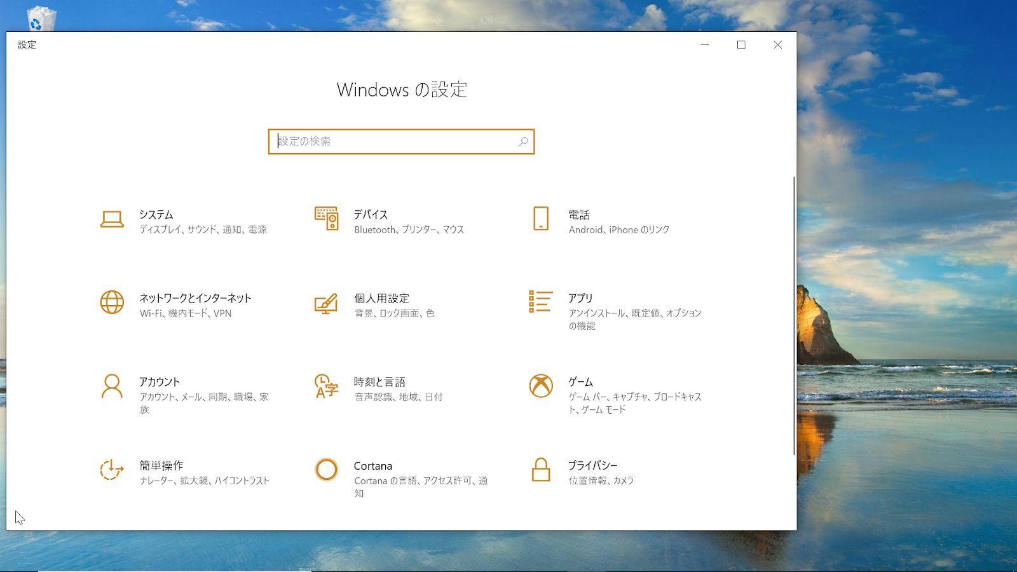Click the アプリ category title
1017x572 pixels.
580,298
